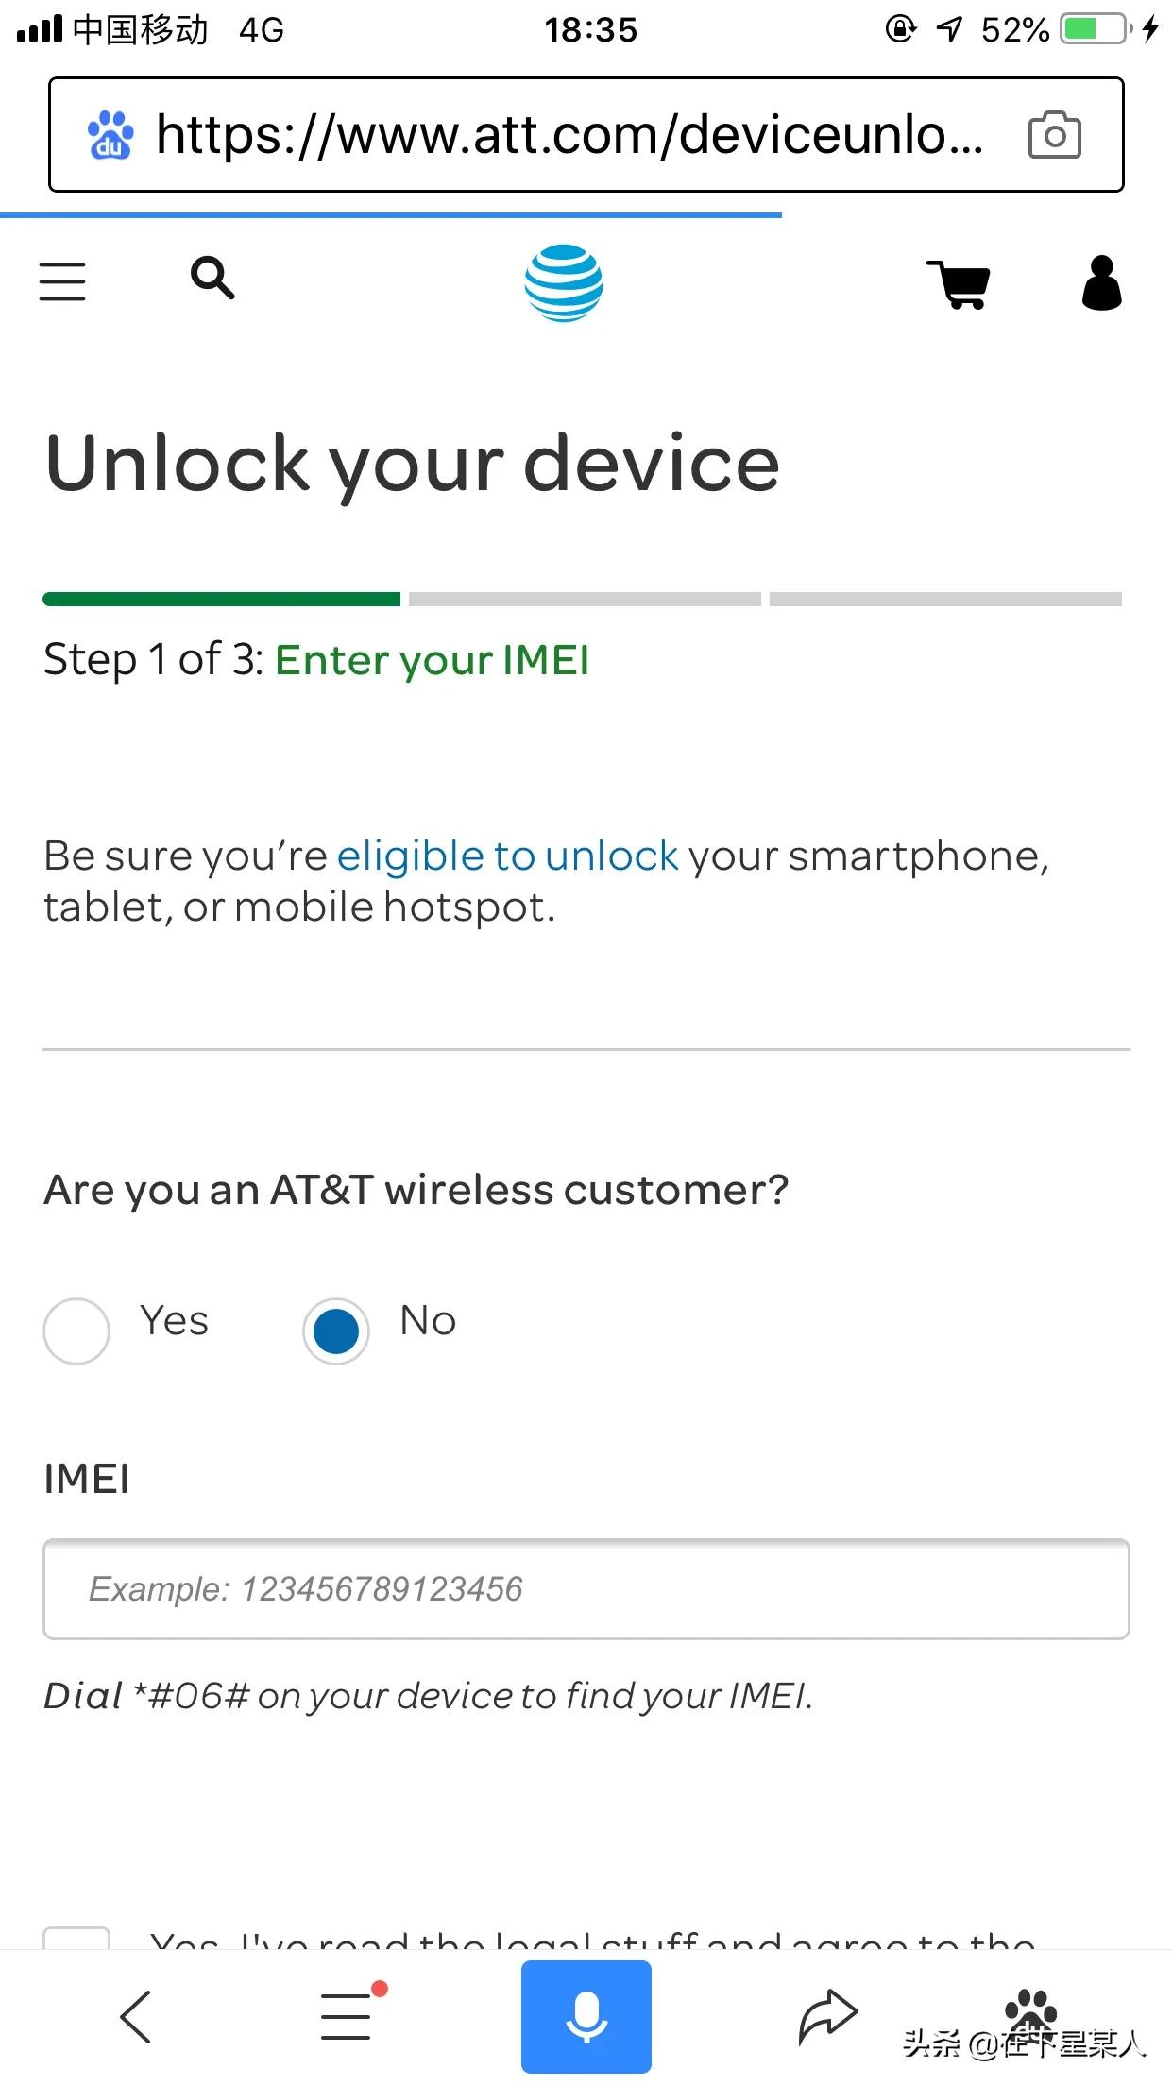The width and height of the screenshot is (1173, 2085).
Task: Open the site hamburger navigation menu
Action: pyautogui.click(x=61, y=280)
